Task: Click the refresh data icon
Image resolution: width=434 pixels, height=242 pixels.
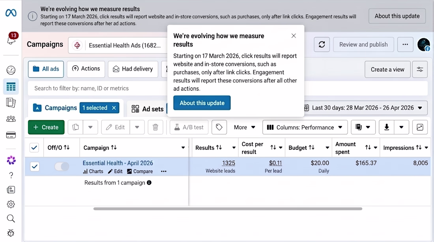Action: [322, 45]
